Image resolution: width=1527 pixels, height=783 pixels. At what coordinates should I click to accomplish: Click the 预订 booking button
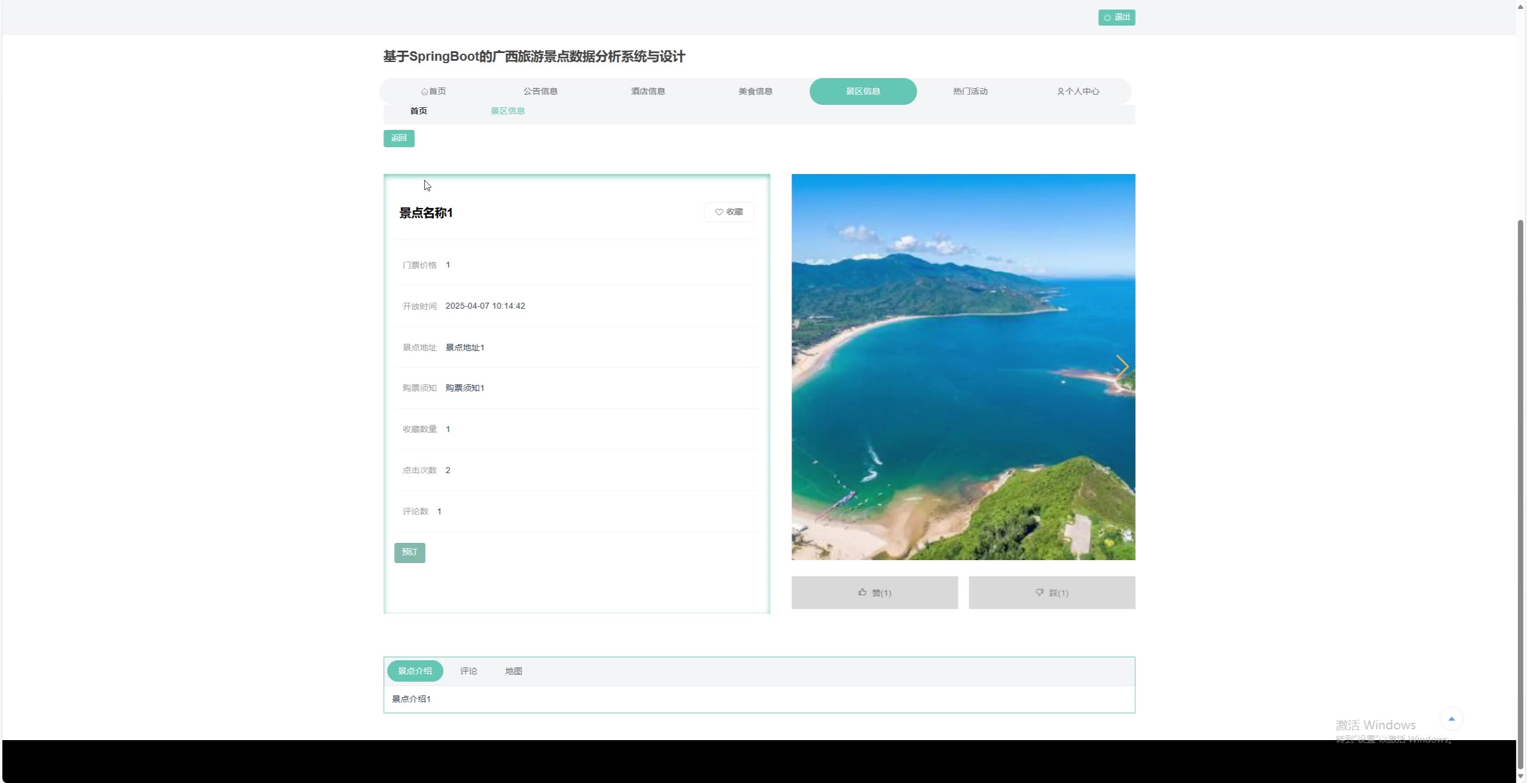tap(409, 552)
